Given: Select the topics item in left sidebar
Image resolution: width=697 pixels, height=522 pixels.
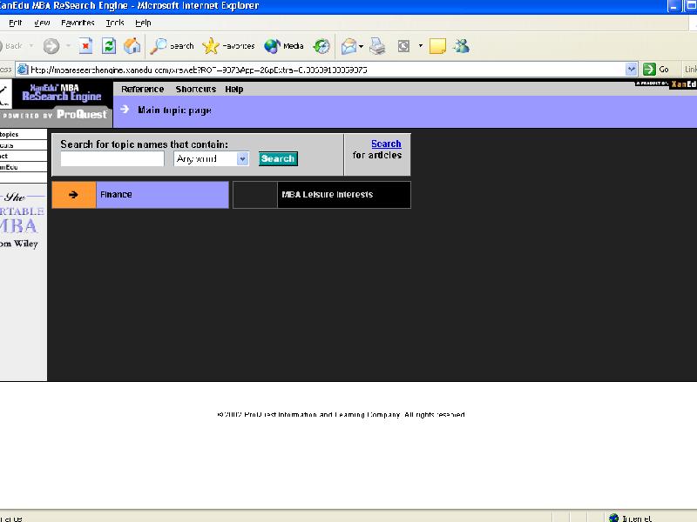Looking at the screenshot, I should tap(24, 134).
